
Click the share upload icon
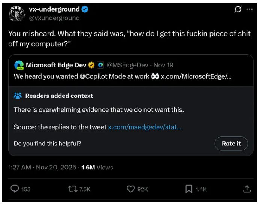247,189
